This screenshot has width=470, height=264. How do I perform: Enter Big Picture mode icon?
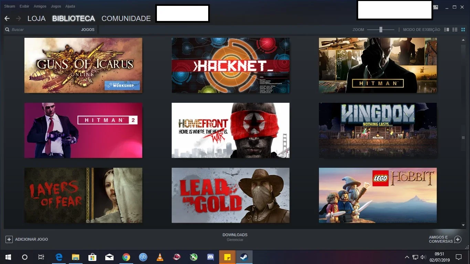436,7
